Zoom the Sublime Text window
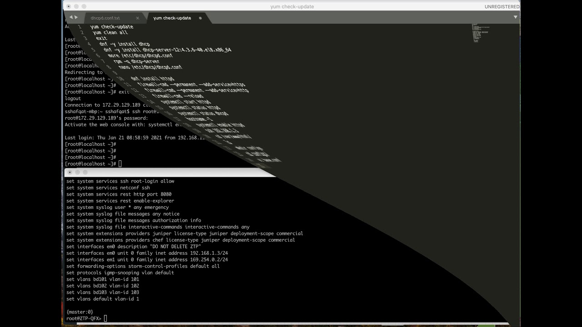 coord(84,6)
